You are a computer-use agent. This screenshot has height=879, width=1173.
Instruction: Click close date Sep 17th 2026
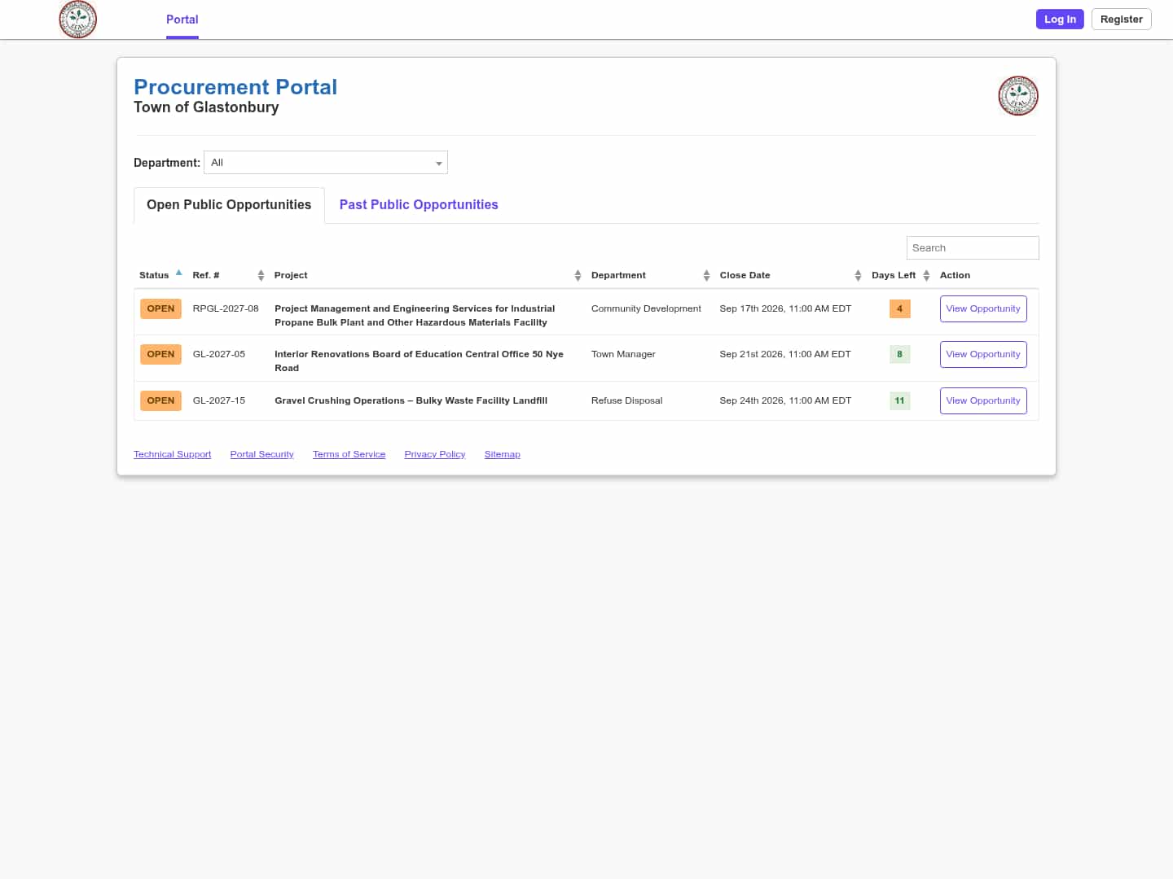click(x=785, y=308)
